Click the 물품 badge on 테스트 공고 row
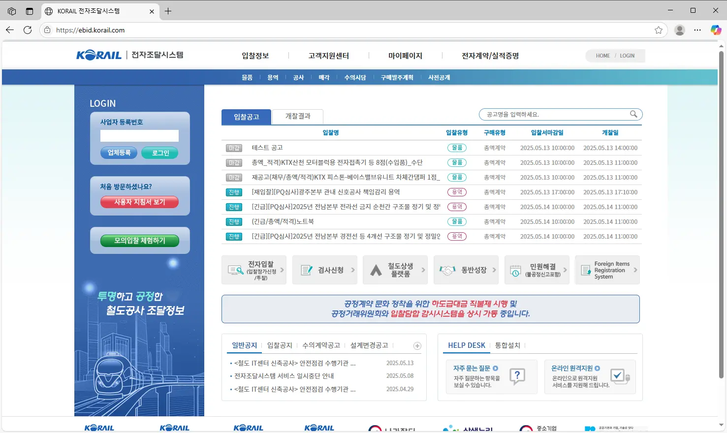This screenshot has width=727, height=433. coord(457,148)
